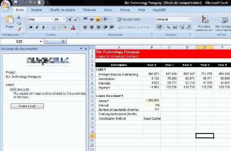The width and height of the screenshot is (231, 151).
Task: Expand the Name Box dropdown
Action: tap(41, 42)
